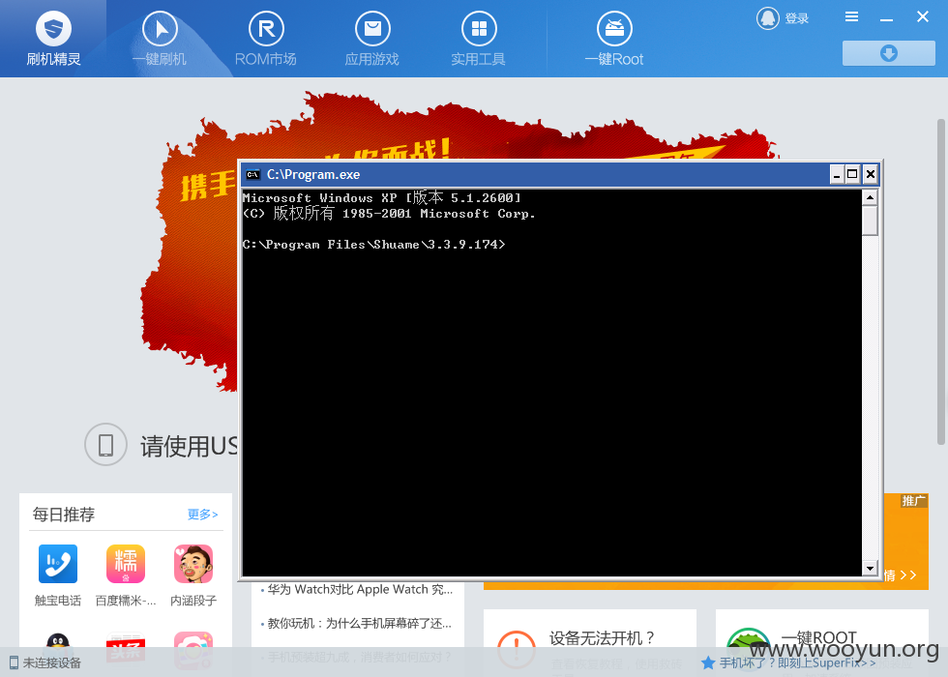Screen dimensions: 948x677
Task: Open the 内涵段子 app icon
Action: 193,564
